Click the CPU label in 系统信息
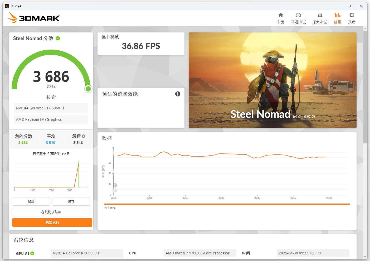370x261 pixels. [133, 253]
